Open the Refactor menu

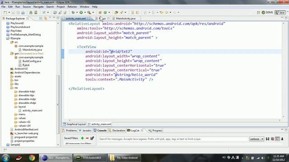(x=72, y=7)
